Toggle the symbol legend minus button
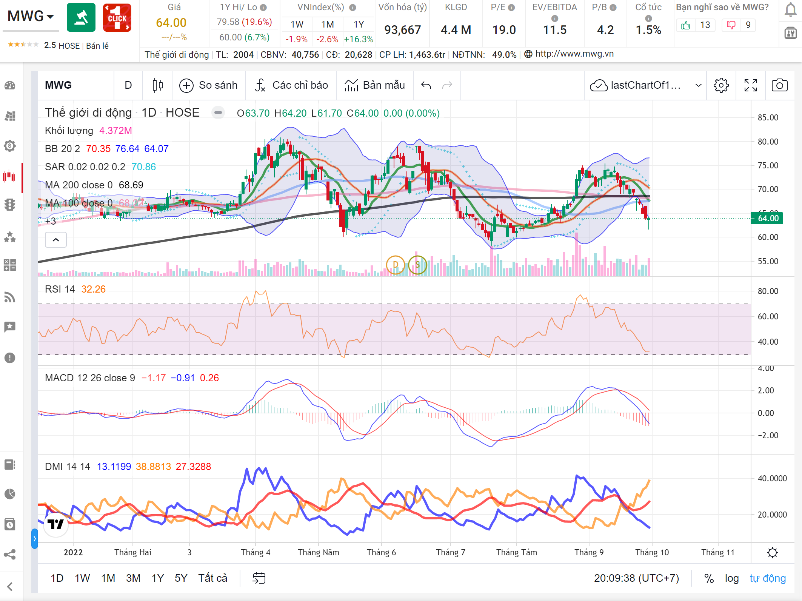The height and width of the screenshot is (601, 802). tap(218, 112)
